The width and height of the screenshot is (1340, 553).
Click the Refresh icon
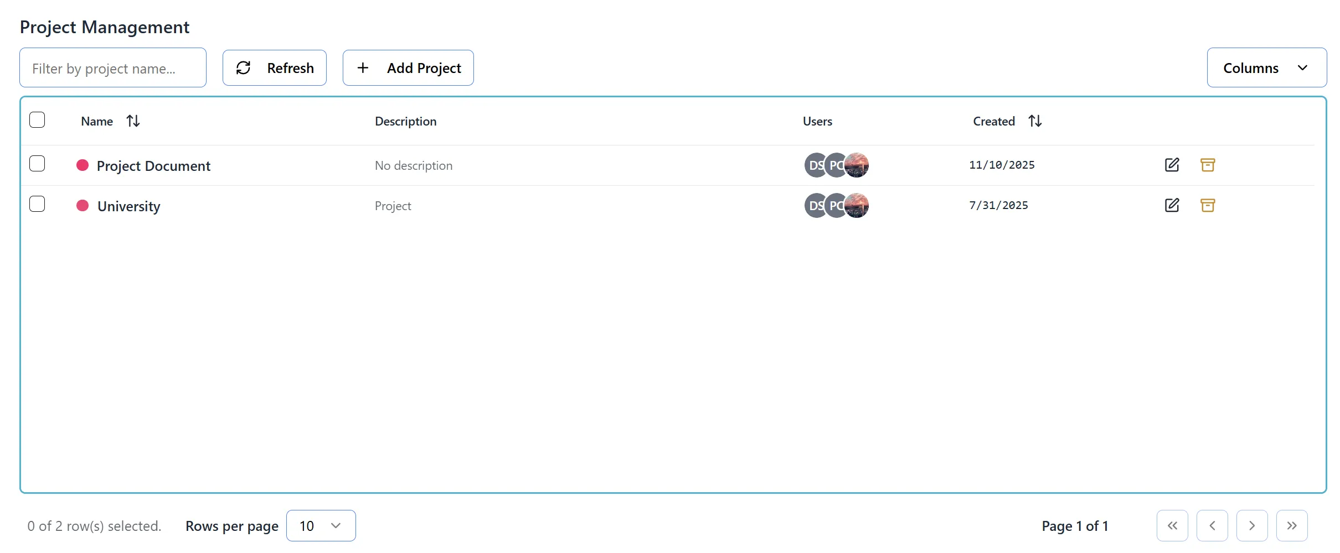pos(244,67)
